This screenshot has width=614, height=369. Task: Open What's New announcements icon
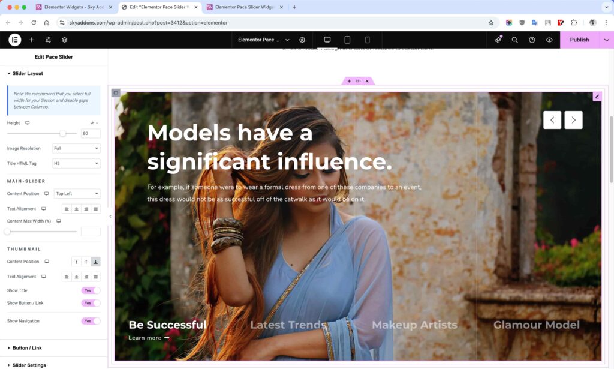[x=498, y=40]
